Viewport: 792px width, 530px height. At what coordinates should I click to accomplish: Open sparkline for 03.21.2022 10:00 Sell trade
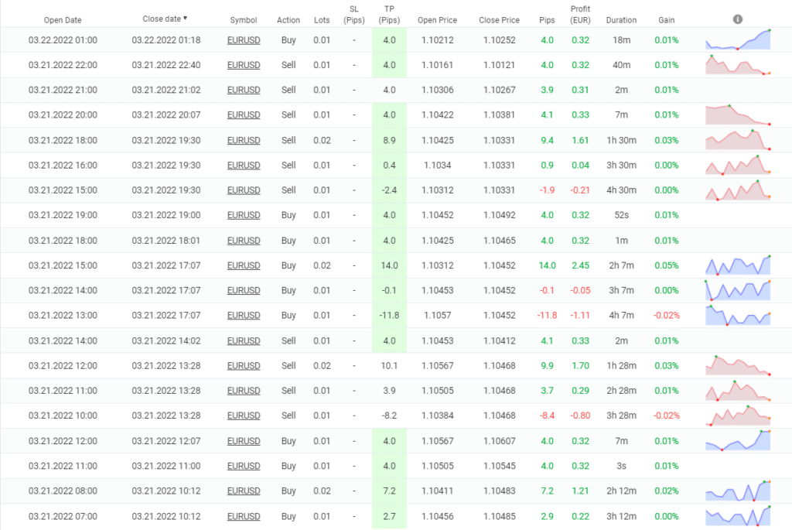(x=738, y=415)
